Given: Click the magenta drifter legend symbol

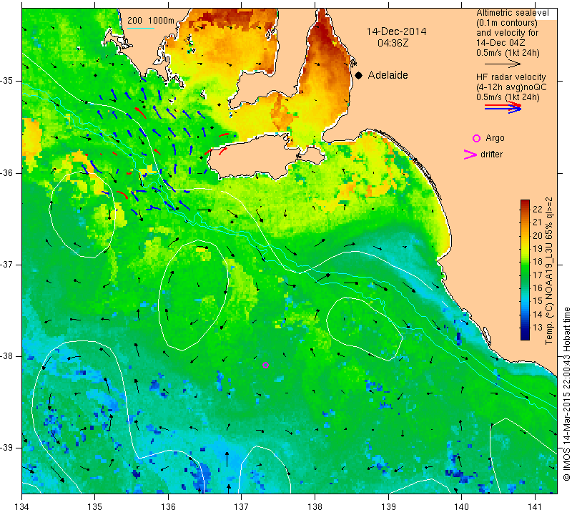Looking at the screenshot, I should 470,154.
